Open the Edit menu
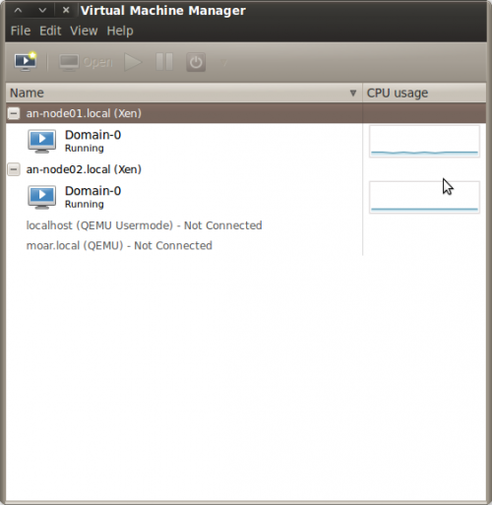 coord(50,31)
